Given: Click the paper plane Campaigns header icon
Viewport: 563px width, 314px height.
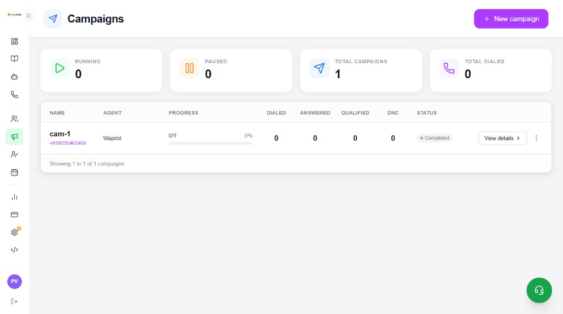Looking at the screenshot, I should pyautogui.click(x=53, y=19).
